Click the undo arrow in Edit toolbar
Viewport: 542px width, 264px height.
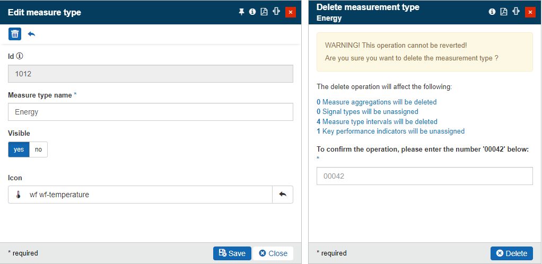[31, 34]
